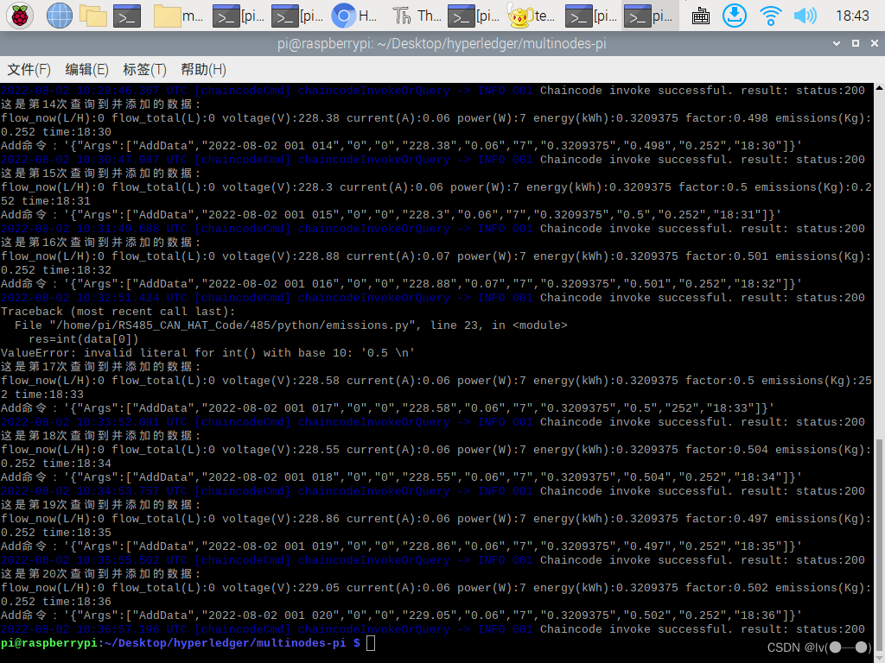Click the clock showing 18:43
The height and width of the screenshot is (663, 885).
click(x=852, y=16)
